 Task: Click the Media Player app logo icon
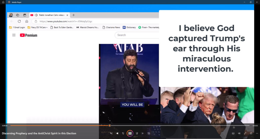pyautogui.click(x=9, y=2)
